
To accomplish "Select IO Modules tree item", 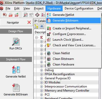I will 52,82.
